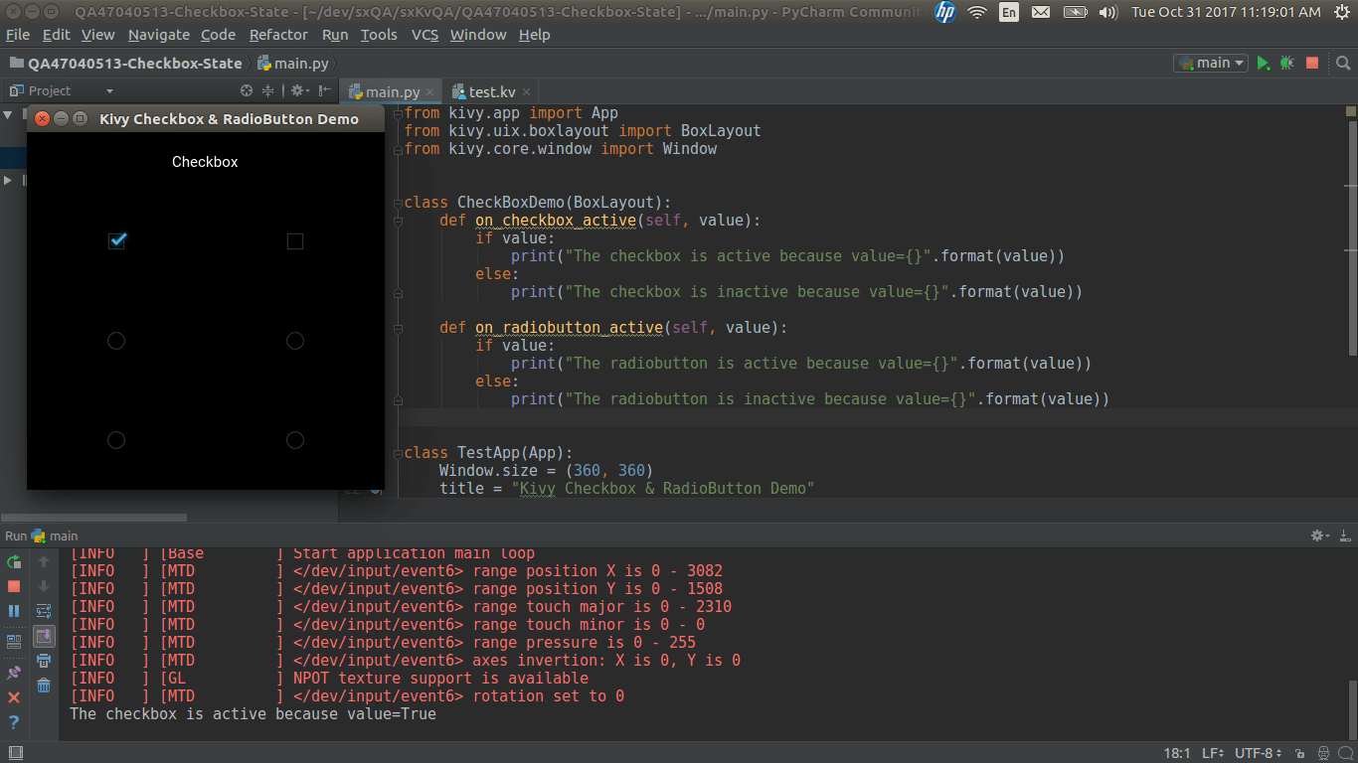Screen dimensions: 1358x763
Task: Open the Refactor menu
Action: point(278,35)
